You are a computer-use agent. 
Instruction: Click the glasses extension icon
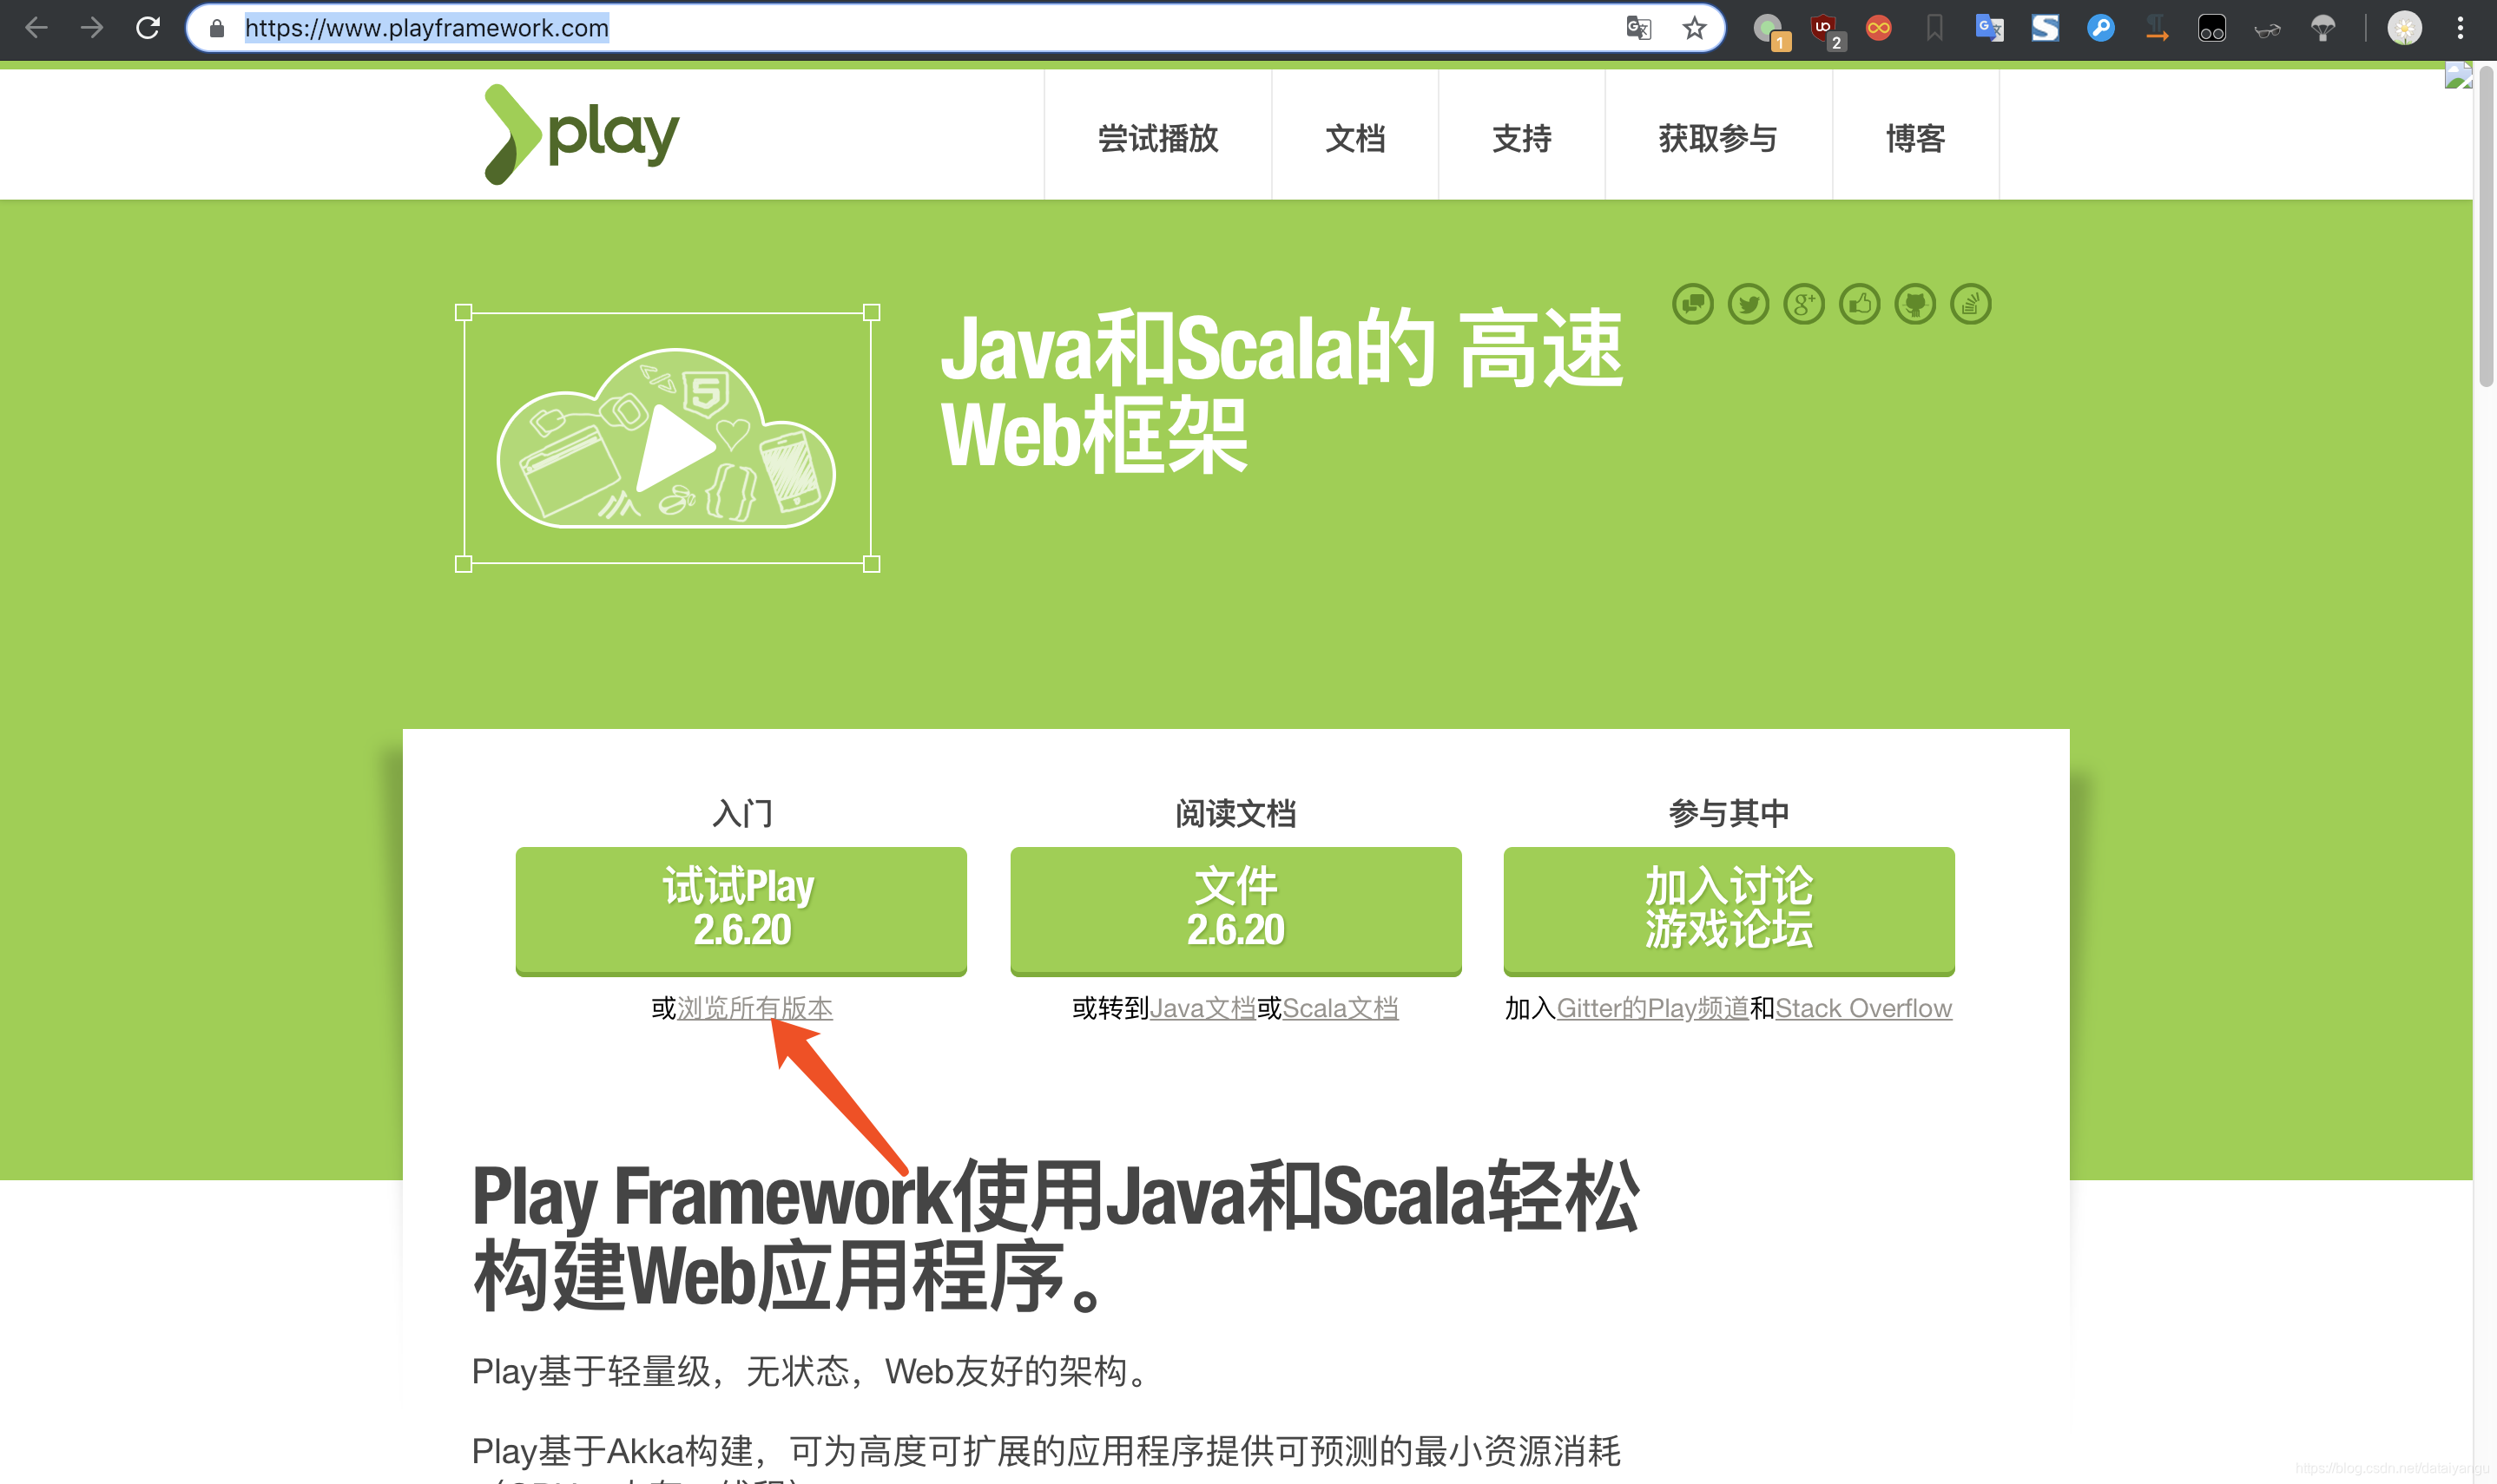(2268, 29)
